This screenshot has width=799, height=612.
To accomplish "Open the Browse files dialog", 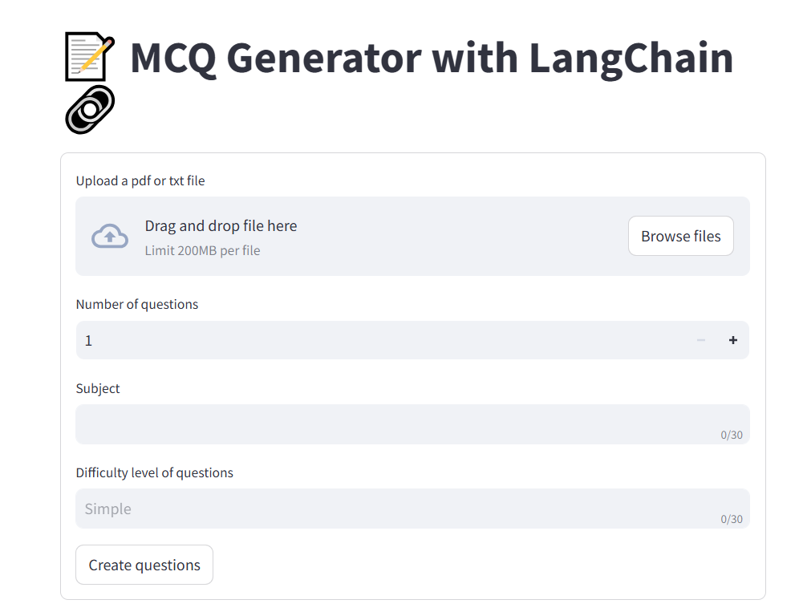I will click(x=680, y=236).
